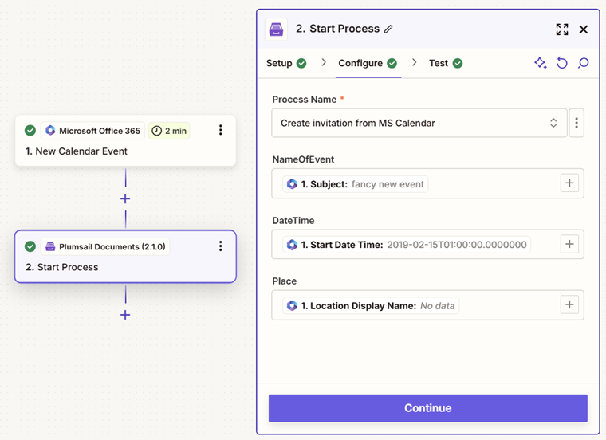Screen dimensions: 606x440
Task: Click the Start Date Time data pill
Action: 407,245
